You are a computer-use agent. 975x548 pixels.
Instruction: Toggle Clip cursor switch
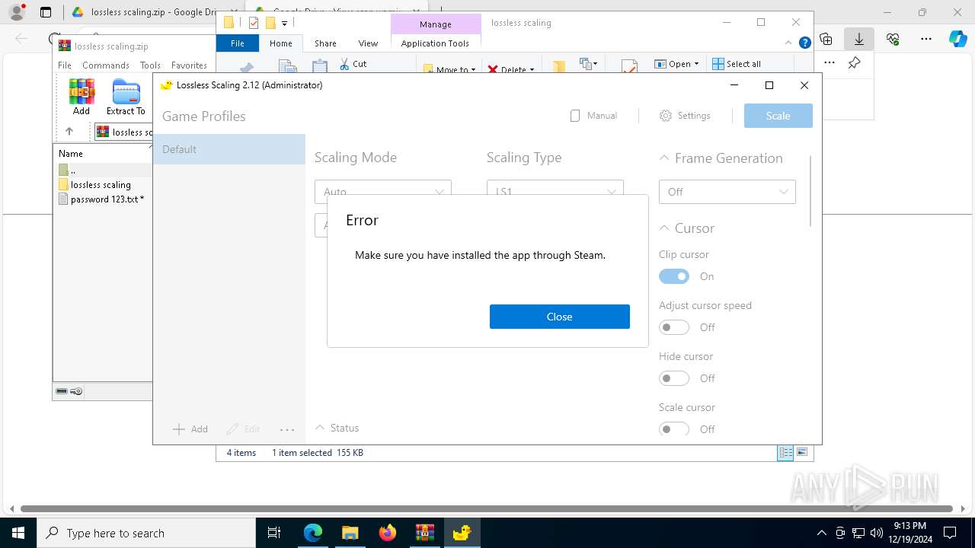pyautogui.click(x=674, y=276)
